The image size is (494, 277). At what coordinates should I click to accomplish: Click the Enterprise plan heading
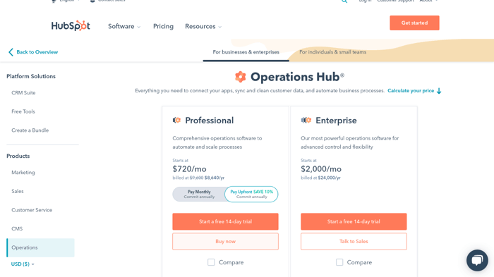click(336, 121)
